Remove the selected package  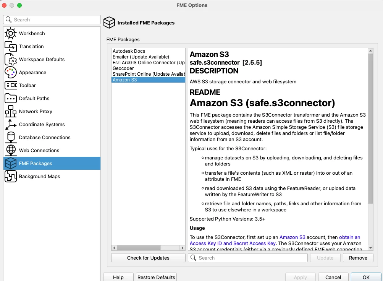tap(358, 258)
